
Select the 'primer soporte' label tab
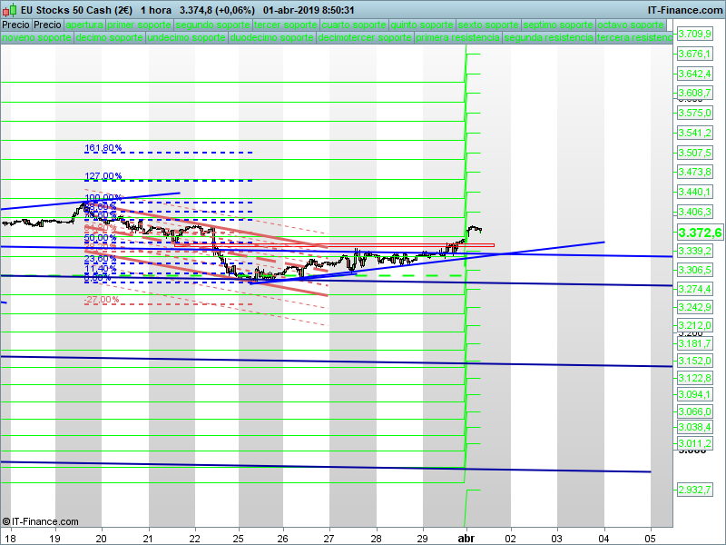(139, 25)
